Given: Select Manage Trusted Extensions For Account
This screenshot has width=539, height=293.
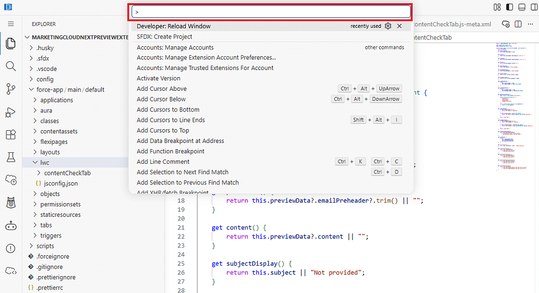Looking at the screenshot, I should [x=271, y=68].
